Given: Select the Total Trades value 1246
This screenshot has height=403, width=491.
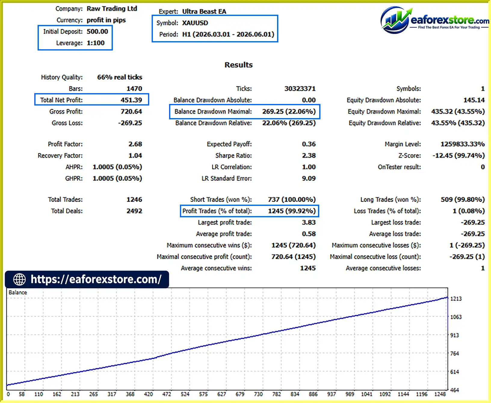Looking at the screenshot, I should click(x=134, y=200).
